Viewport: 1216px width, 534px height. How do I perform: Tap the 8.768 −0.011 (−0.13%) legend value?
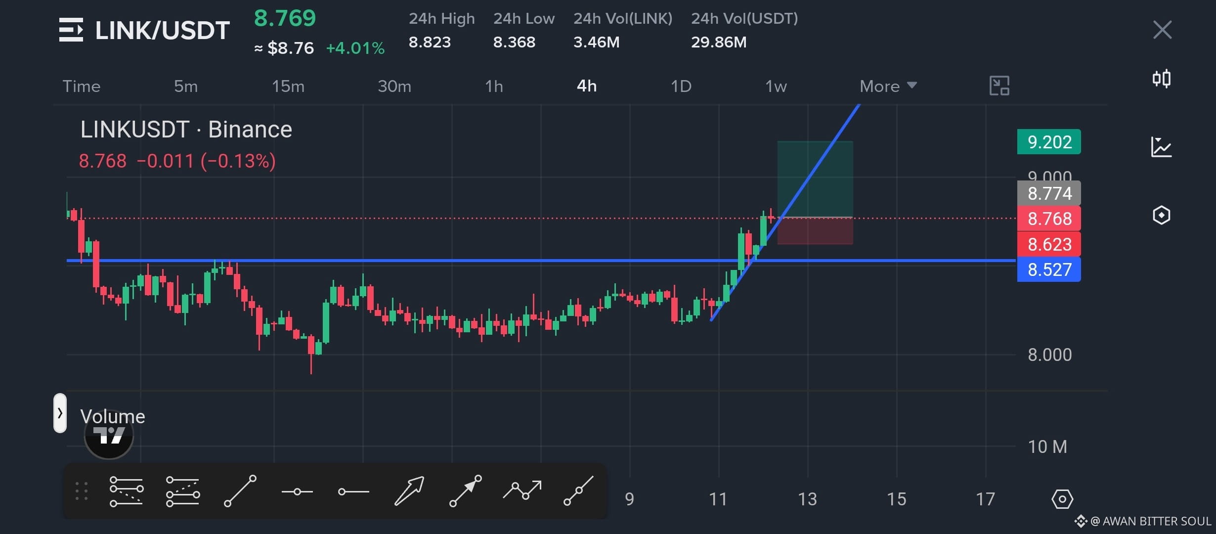point(177,161)
